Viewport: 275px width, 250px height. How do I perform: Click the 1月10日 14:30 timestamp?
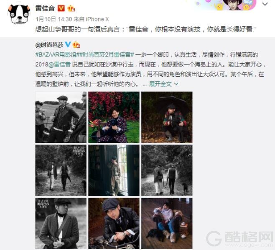click(53, 19)
